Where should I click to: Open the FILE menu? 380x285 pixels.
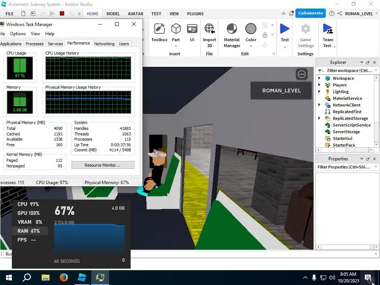click(9, 14)
